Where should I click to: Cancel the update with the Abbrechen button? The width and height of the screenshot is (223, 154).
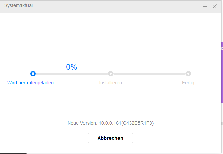(x=110, y=138)
